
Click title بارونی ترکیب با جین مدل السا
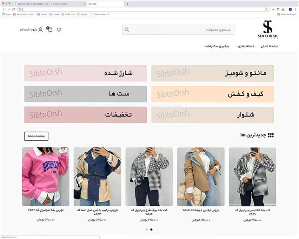pyautogui.click(x=98, y=212)
